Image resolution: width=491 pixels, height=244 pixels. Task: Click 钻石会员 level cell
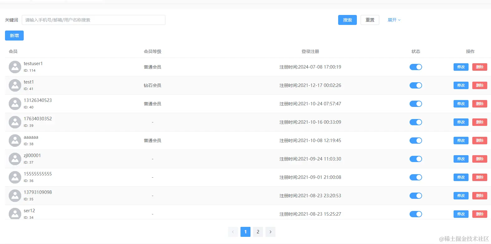pyautogui.click(x=153, y=85)
